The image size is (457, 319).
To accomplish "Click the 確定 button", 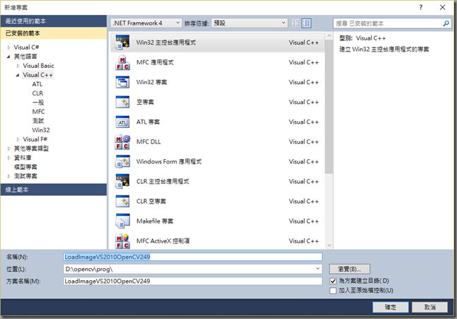I will (x=391, y=307).
